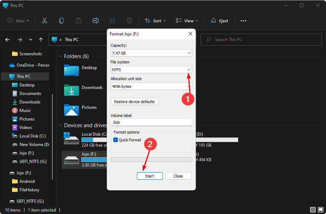Open Music in the sidebar
The width and height of the screenshot is (326, 214).
pyautogui.click(x=21, y=111)
